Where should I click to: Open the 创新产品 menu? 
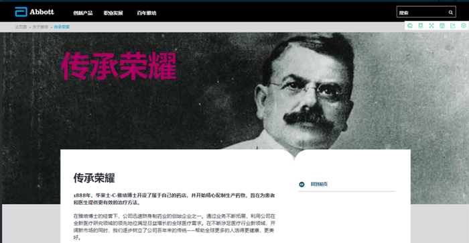[x=83, y=13]
